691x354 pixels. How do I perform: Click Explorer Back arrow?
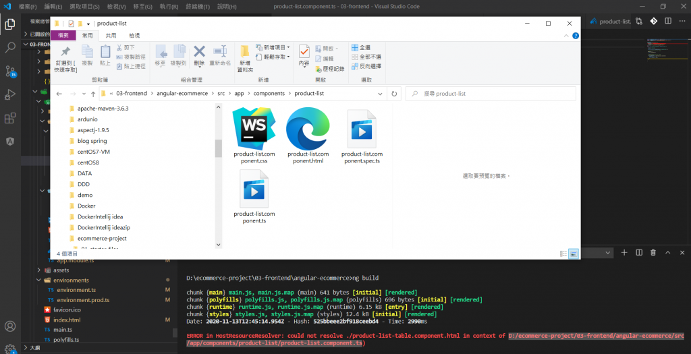(x=59, y=94)
